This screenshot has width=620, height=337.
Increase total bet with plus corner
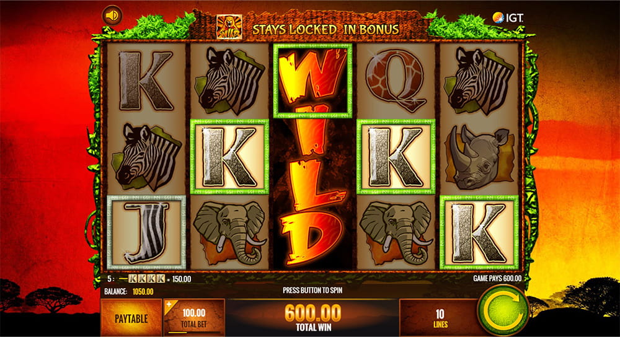(x=170, y=305)
